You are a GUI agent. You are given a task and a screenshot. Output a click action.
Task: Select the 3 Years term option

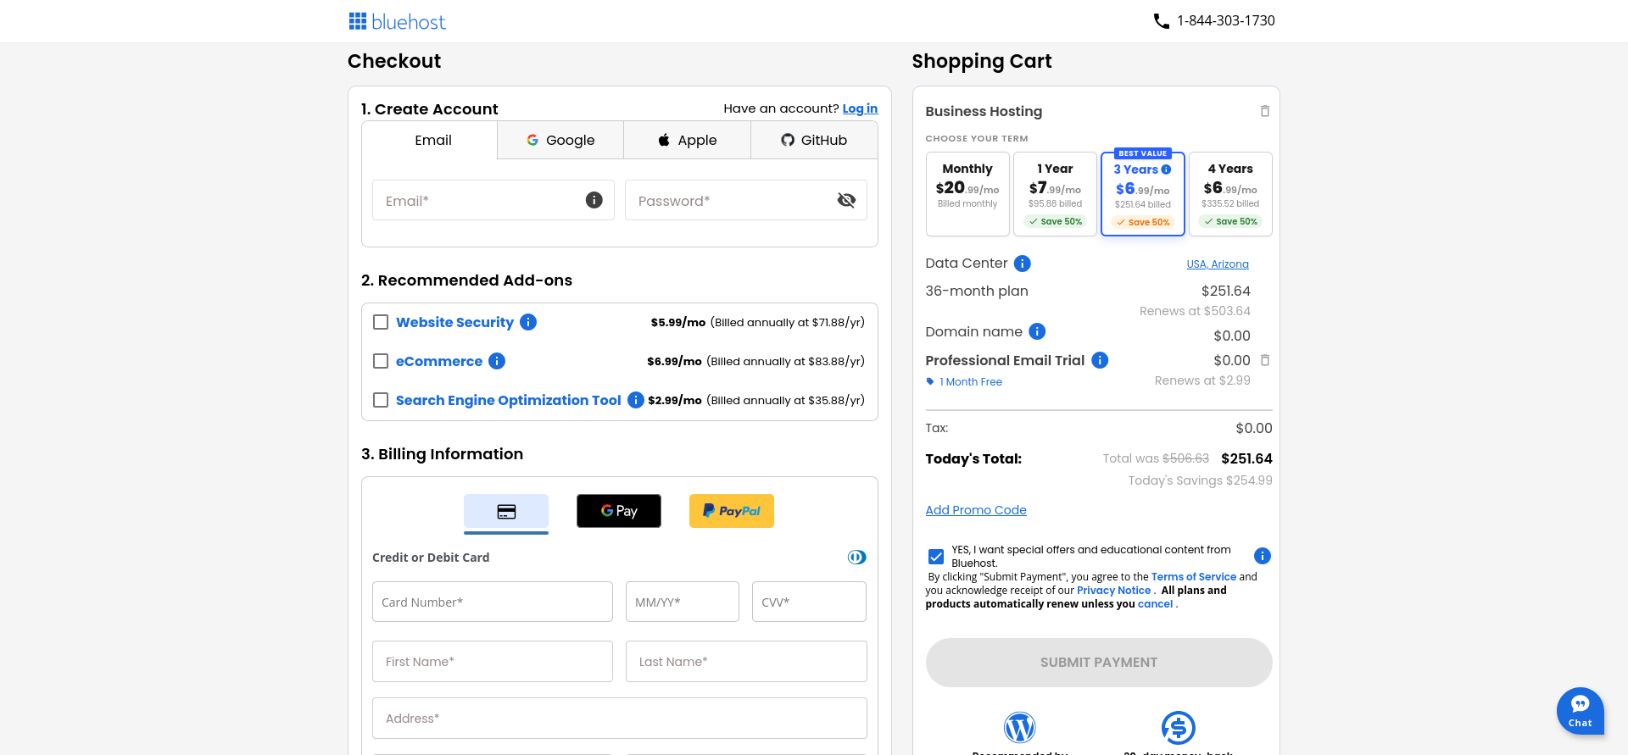(x=1143, y=194)
